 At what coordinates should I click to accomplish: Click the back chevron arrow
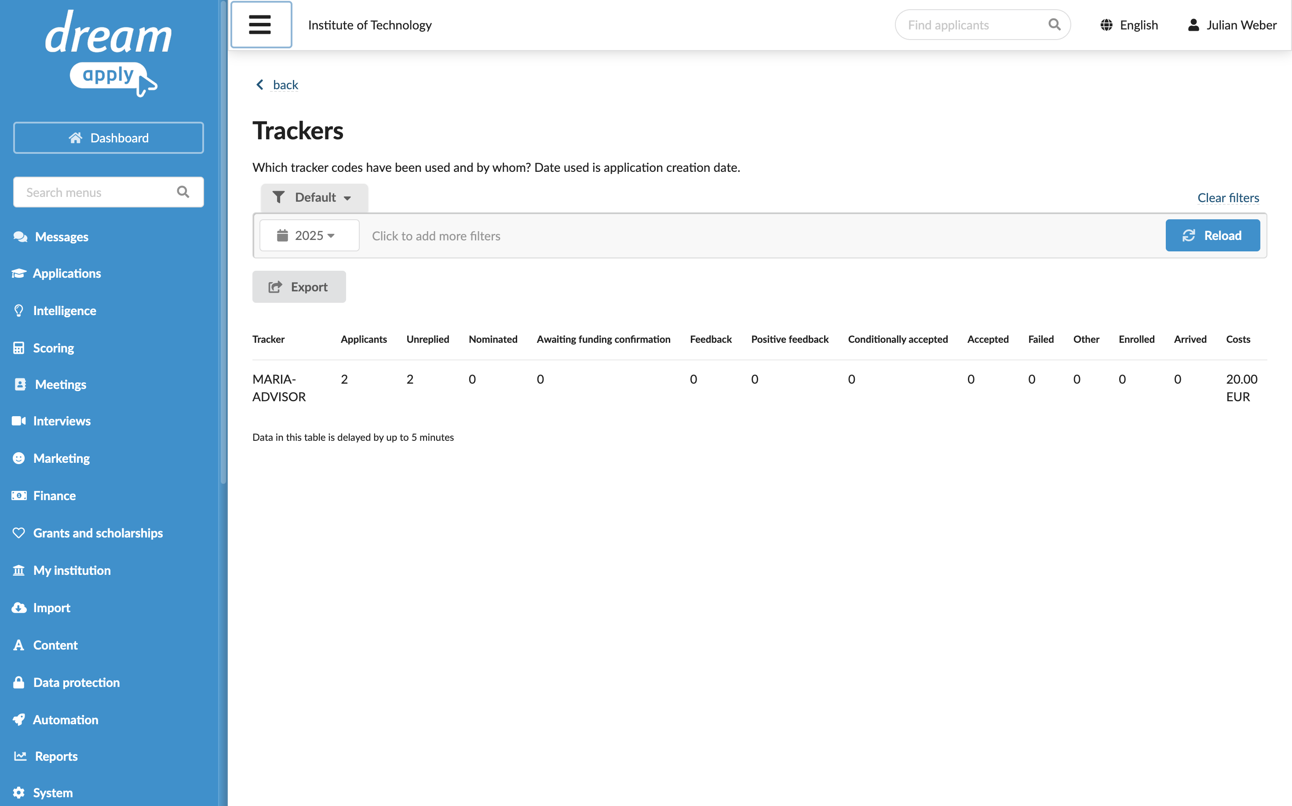(260, 85)
